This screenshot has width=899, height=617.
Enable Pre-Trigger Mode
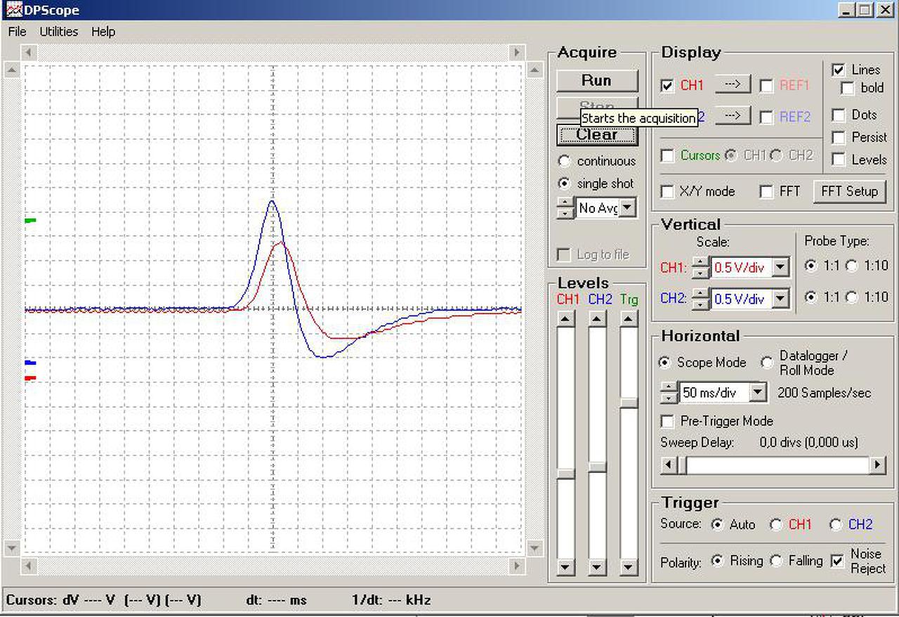click(x=668, y=421)
